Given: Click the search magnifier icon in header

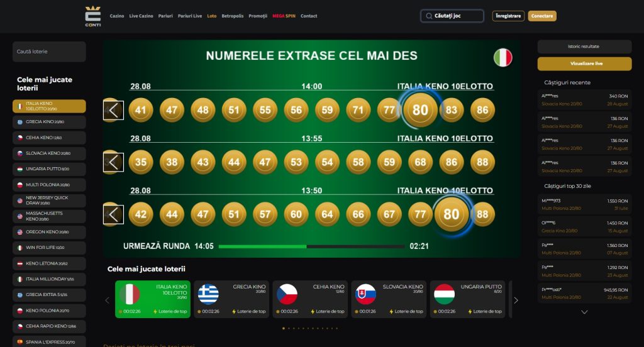Looking at the screenshot, I should [x=429, y=16].
